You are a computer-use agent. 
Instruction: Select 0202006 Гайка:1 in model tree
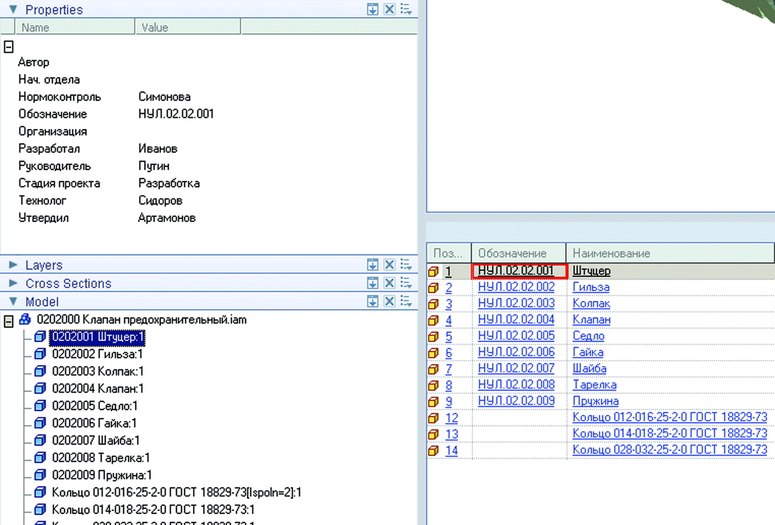click(94, 423)
